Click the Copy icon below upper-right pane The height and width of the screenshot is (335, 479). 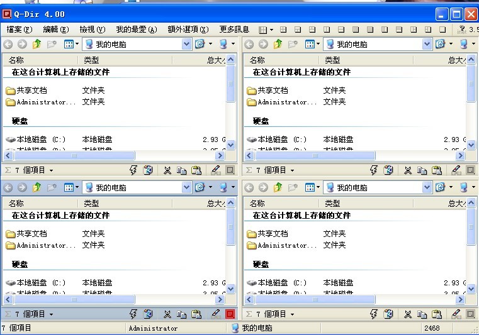pos(422,170)
